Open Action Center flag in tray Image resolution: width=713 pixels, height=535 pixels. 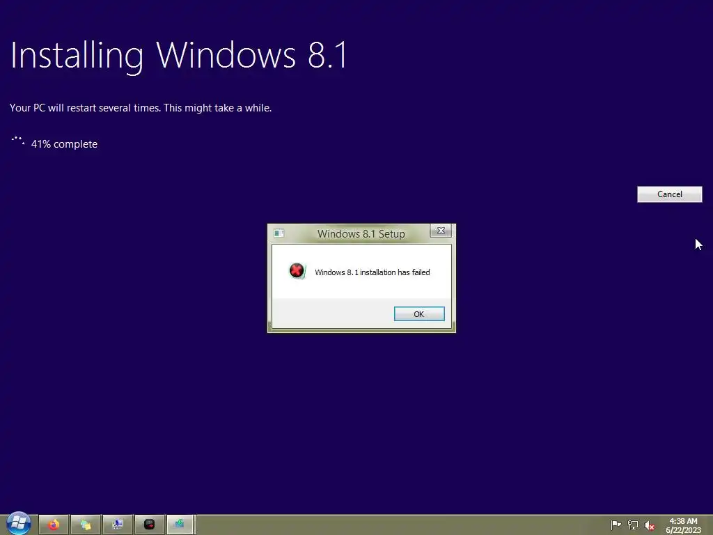point(616,525)
